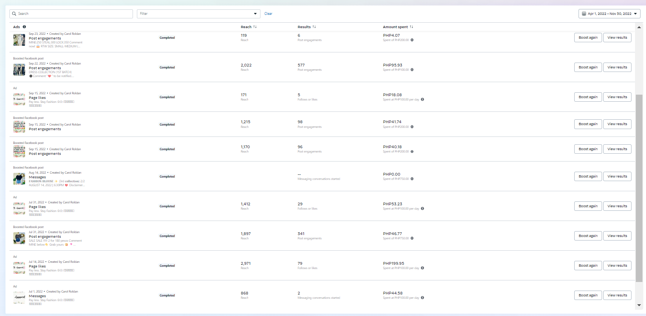Image resolution: width=646 pixels, height=316 pixels.
Task: Show info icon beside PHP46.77 budget
Action: (x=412, y=238)
